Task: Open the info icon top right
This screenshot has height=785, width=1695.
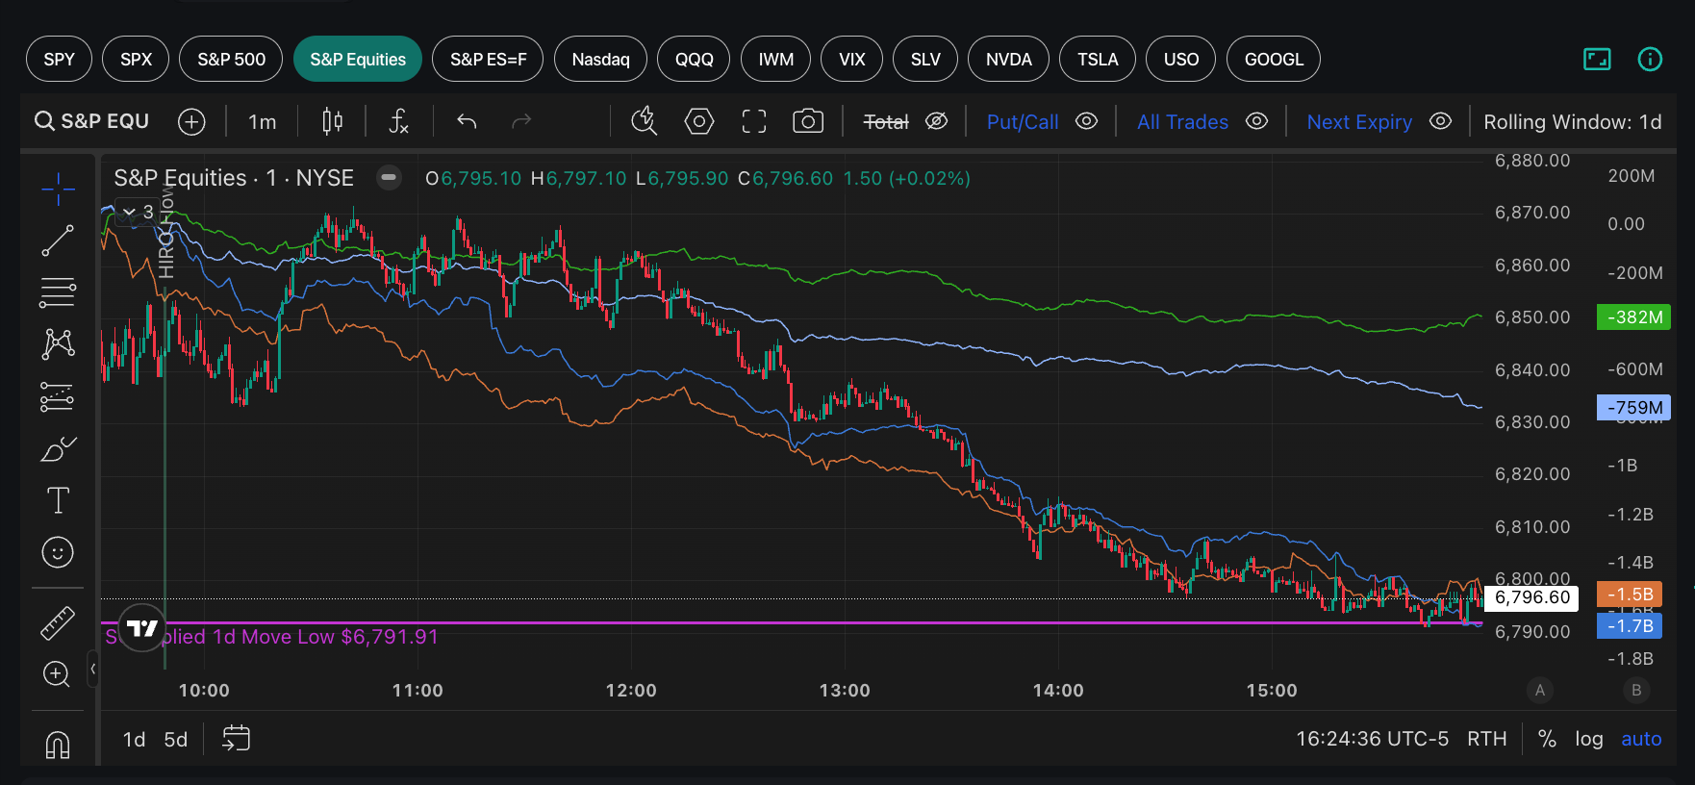Action: pos(1650,60)
